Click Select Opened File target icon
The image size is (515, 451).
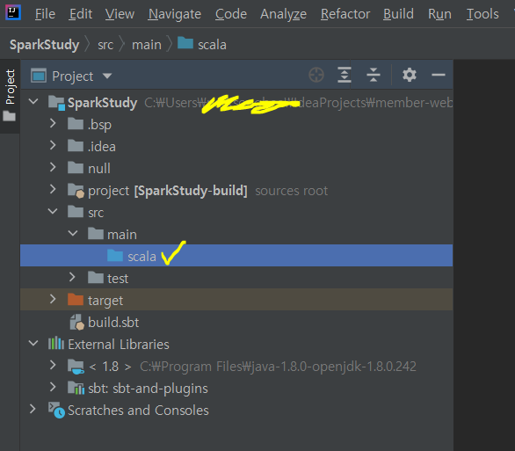(316, 75)
